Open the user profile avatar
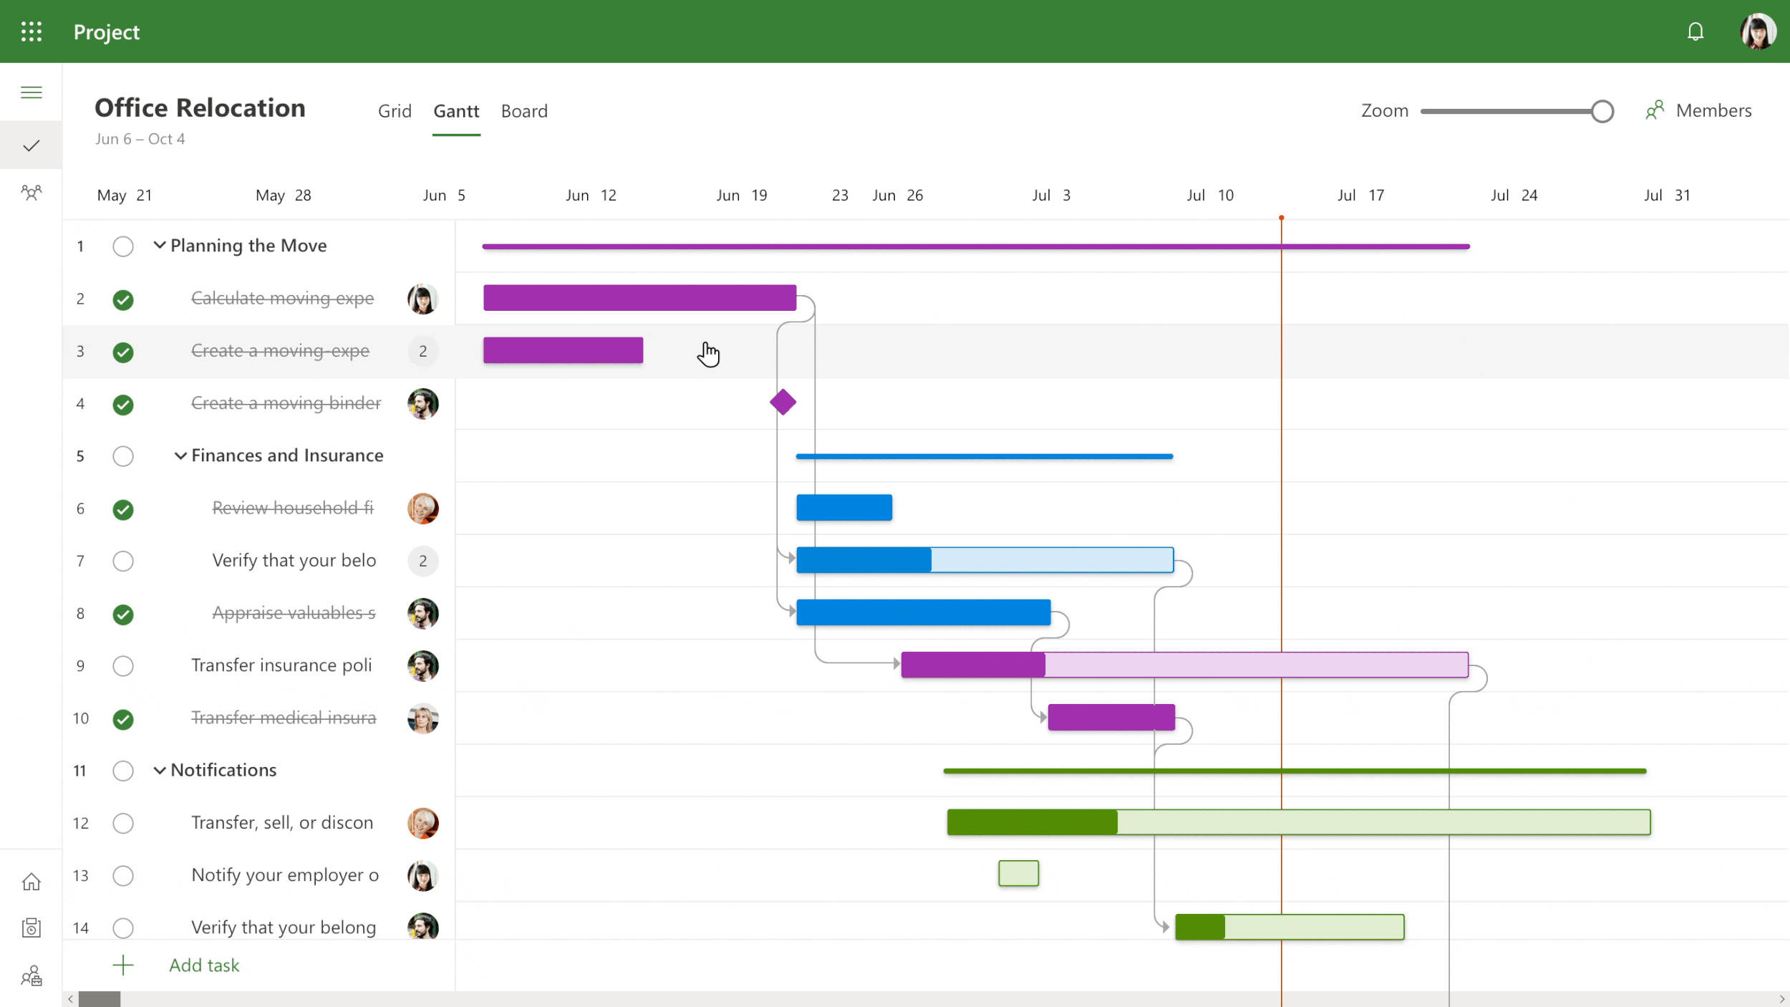The height and width of the screenshot is (1007, 1790). pos(1757,32)
